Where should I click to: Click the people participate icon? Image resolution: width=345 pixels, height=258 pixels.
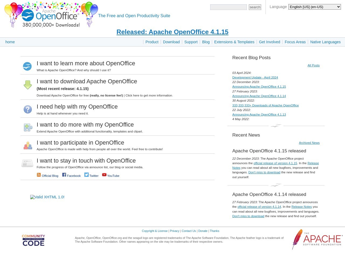tap(28, 145)
